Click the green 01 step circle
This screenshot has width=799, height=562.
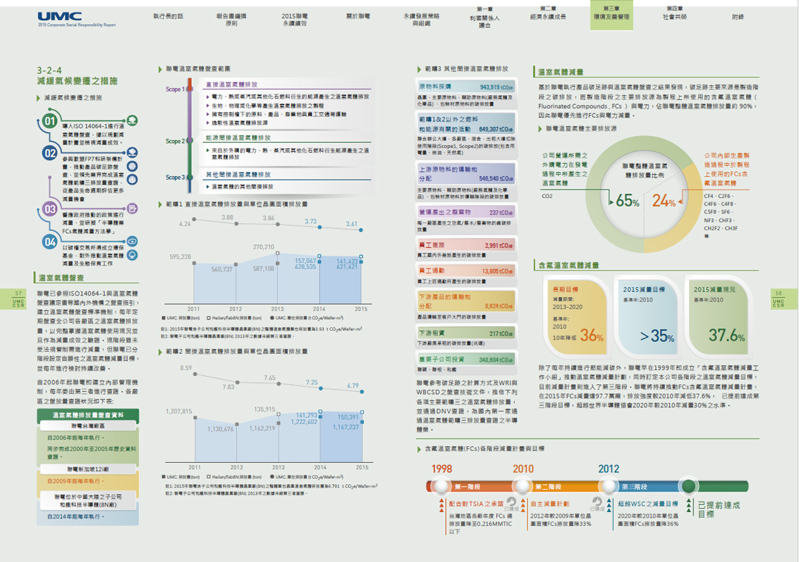tap(49, 122)
